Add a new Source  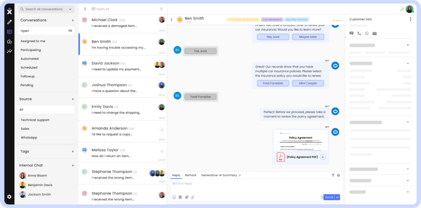[73, 99]
